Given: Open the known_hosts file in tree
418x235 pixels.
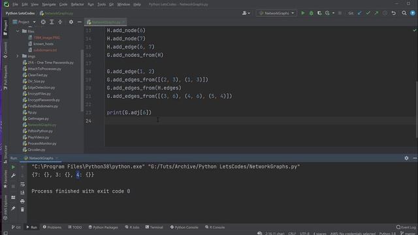Looking at the screenshot, I should (x=40, y=44).
